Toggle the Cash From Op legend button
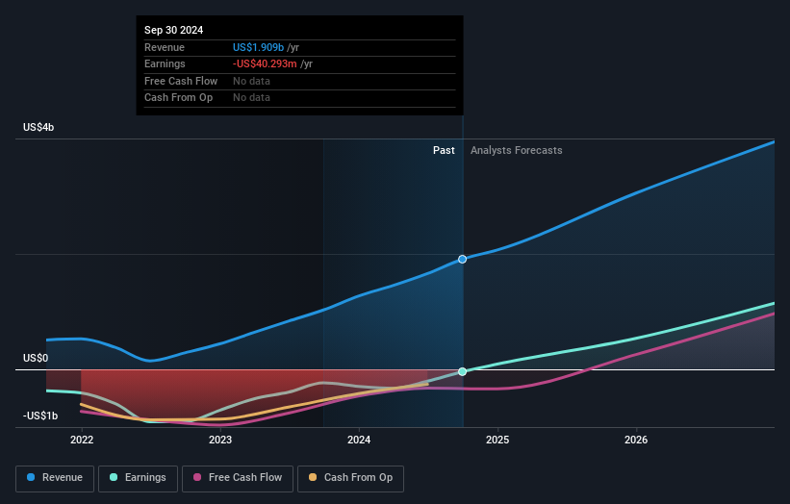Image resolution: width=790 pixels, height=504 pixels. (350, 477)
